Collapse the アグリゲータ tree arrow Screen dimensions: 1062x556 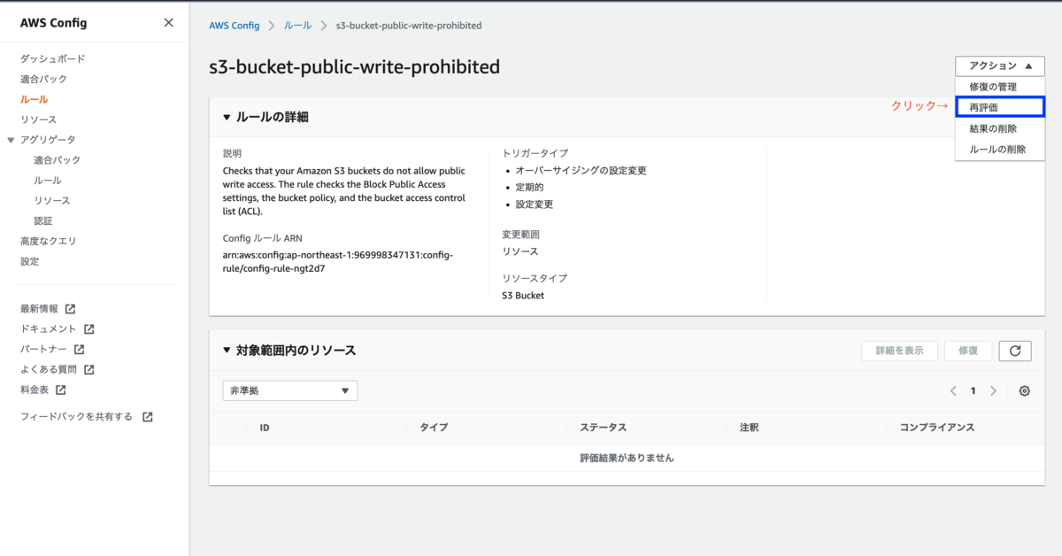click(11, 140)
